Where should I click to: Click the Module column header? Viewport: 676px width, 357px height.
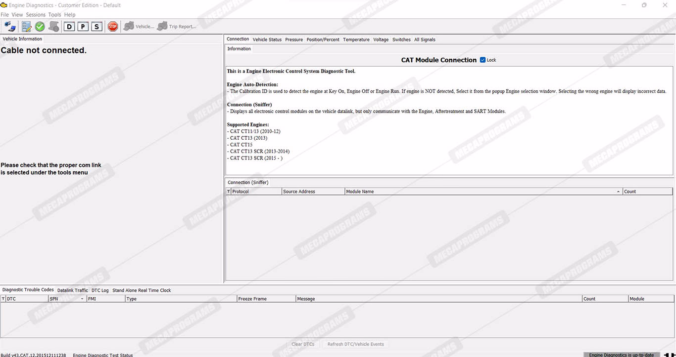651,299
